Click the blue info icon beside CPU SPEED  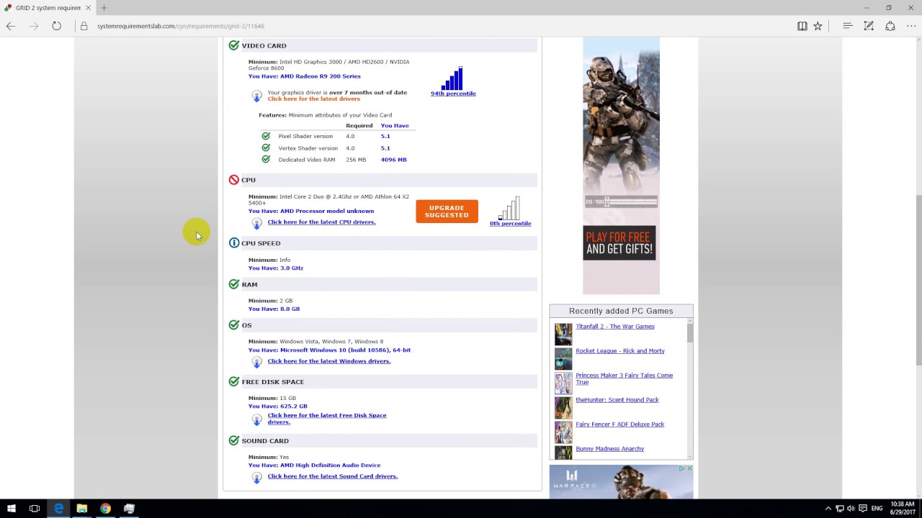click(234, 243)
